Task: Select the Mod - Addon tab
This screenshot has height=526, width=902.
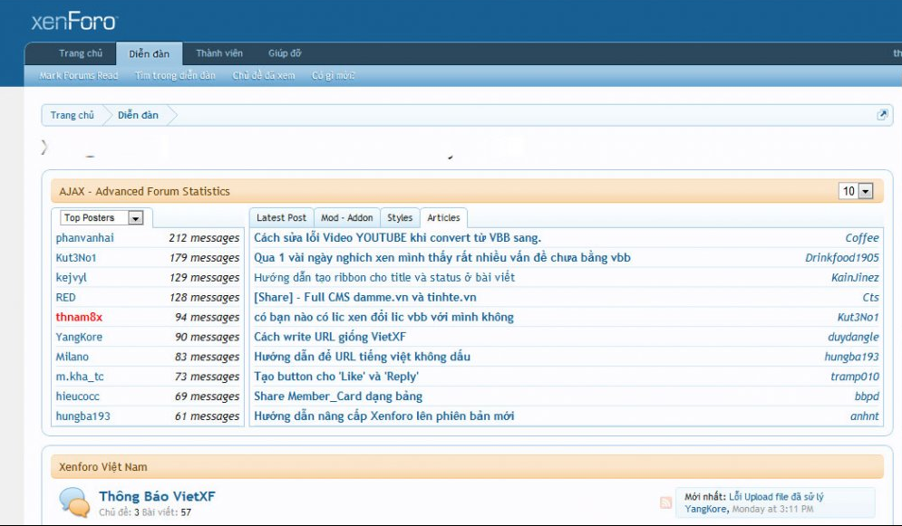Action: pos(346,218)
